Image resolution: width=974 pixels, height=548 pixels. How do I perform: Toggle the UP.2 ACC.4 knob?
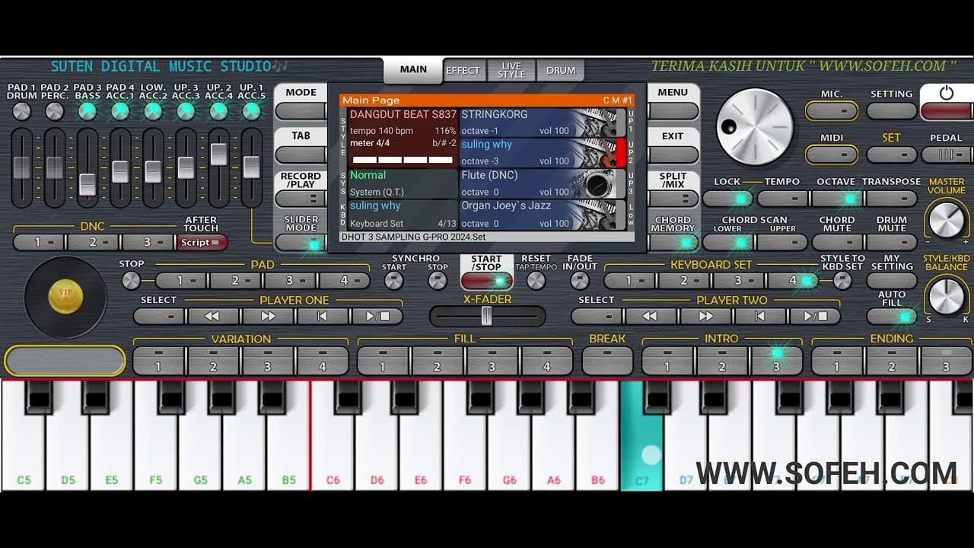[218, 111]
